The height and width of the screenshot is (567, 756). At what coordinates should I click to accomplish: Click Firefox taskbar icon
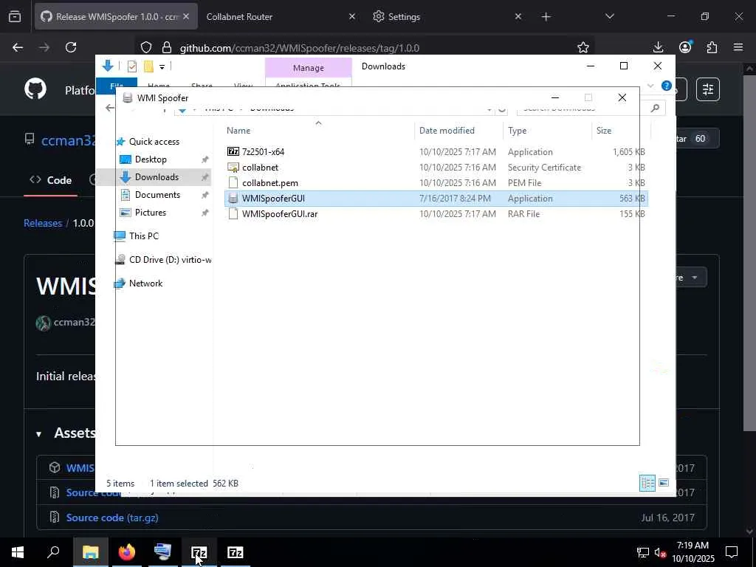click(x=127, y=552)
